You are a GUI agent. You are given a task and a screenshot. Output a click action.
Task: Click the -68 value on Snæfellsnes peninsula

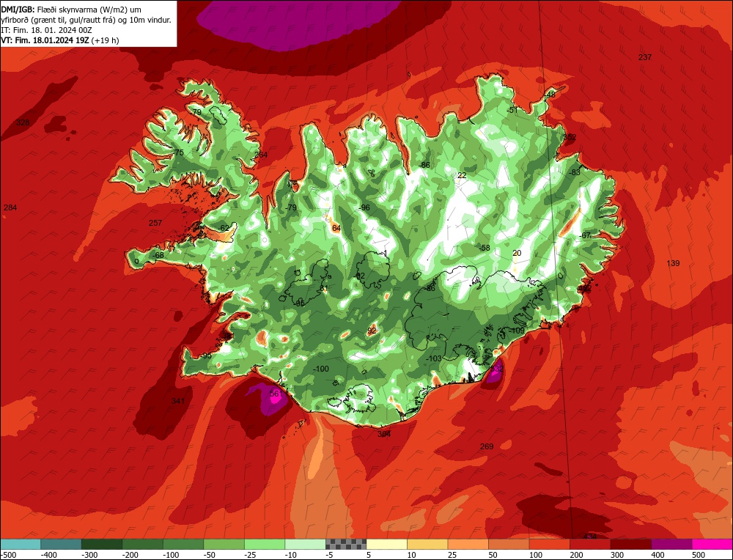tap(158, 255)
